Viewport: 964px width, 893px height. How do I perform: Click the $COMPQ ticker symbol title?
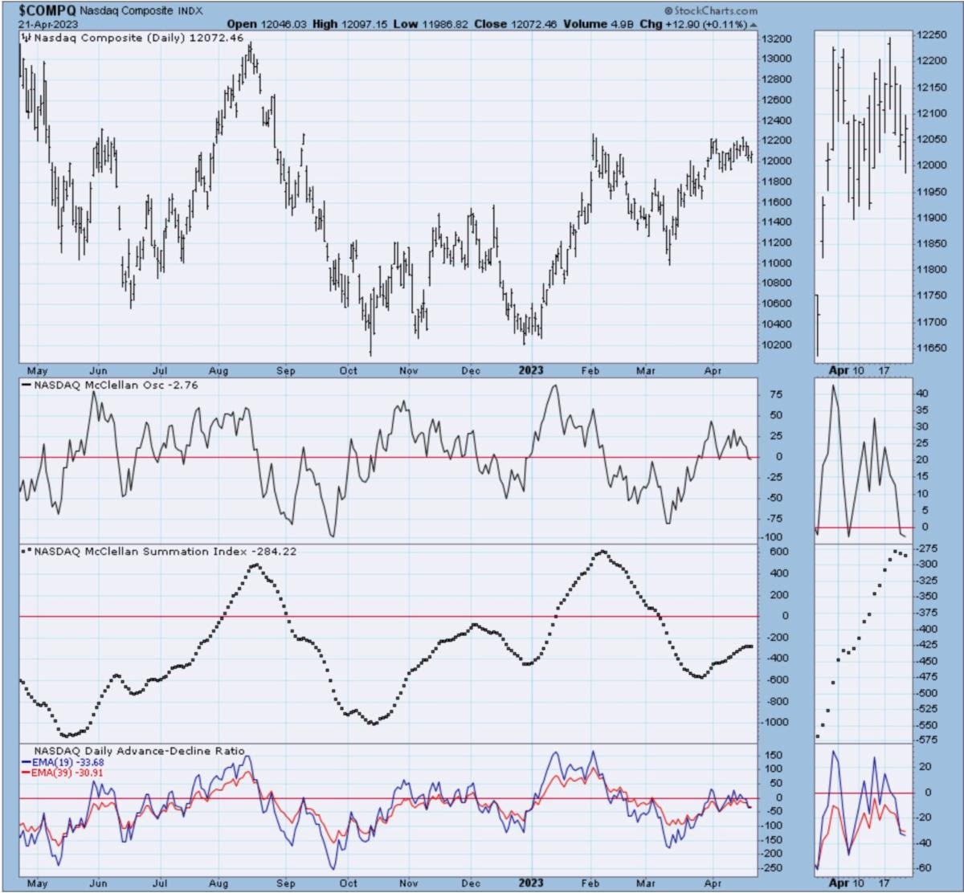[x=48, y=10]
